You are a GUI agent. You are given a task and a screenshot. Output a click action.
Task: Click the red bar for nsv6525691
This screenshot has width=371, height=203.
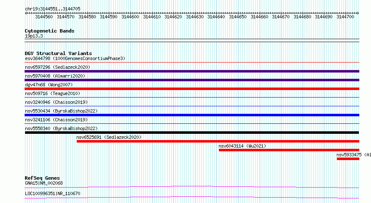tap(218, 141)
